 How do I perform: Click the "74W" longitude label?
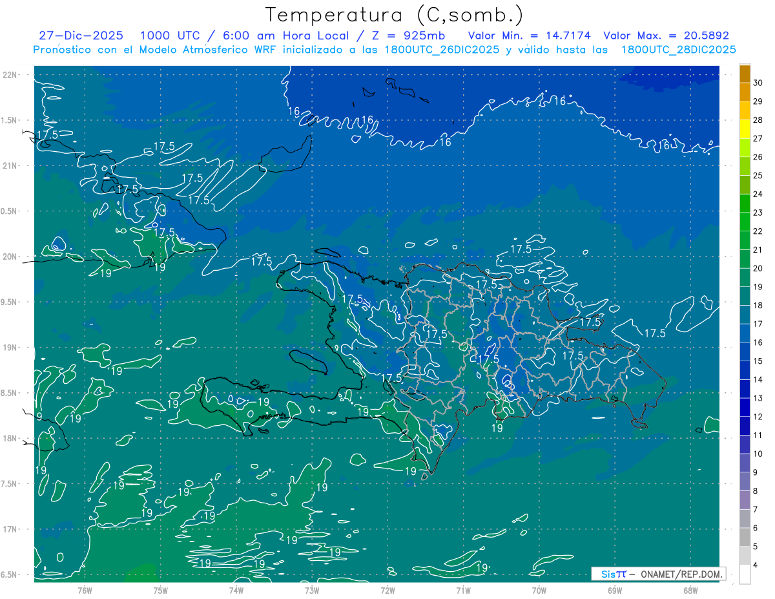click(x=236, y=590)
